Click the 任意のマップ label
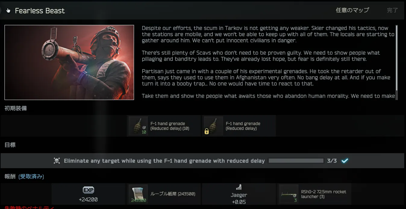Viewport: 406px width, 209px height. tap(352, 10)
